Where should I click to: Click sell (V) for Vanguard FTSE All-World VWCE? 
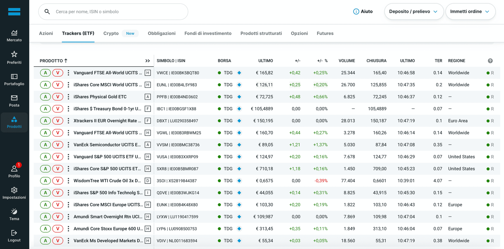(x=58, y=73)
